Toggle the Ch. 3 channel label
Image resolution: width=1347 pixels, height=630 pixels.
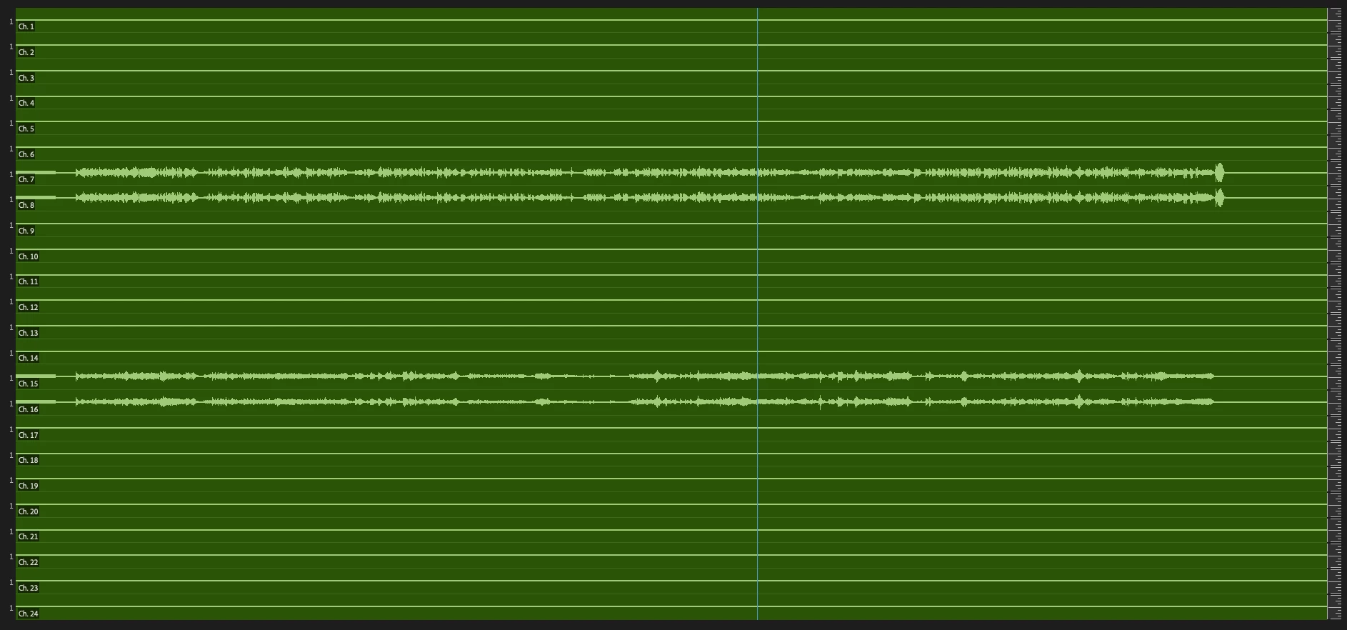[x=26, y=79]
